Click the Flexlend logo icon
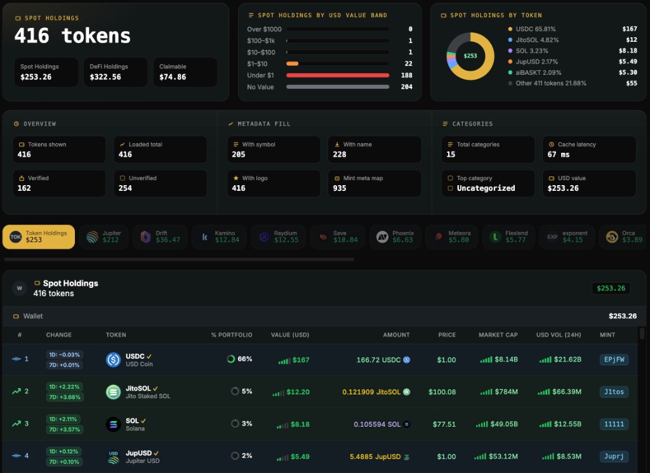This screenshot has height=473, width=650. [x=495, y=237]
